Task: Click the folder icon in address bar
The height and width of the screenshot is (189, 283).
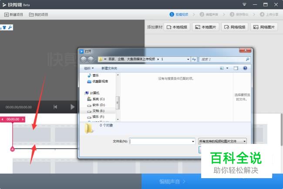Action: click(x=101, y=59)
